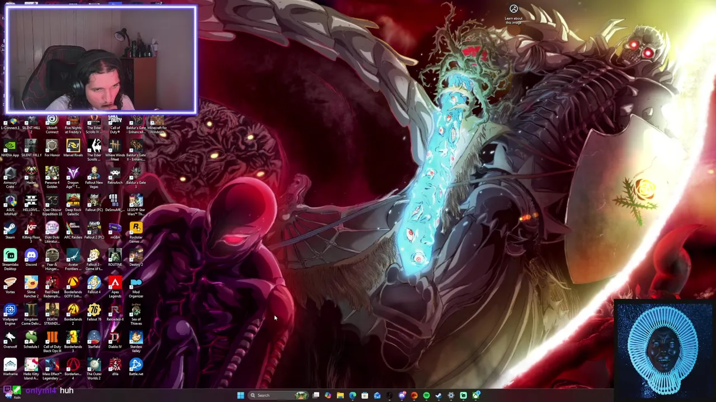The width and height of the screenshot is (716, 402).
Task: Launch Mod Organizer shortcut
Action: click(x=136, y=287)
